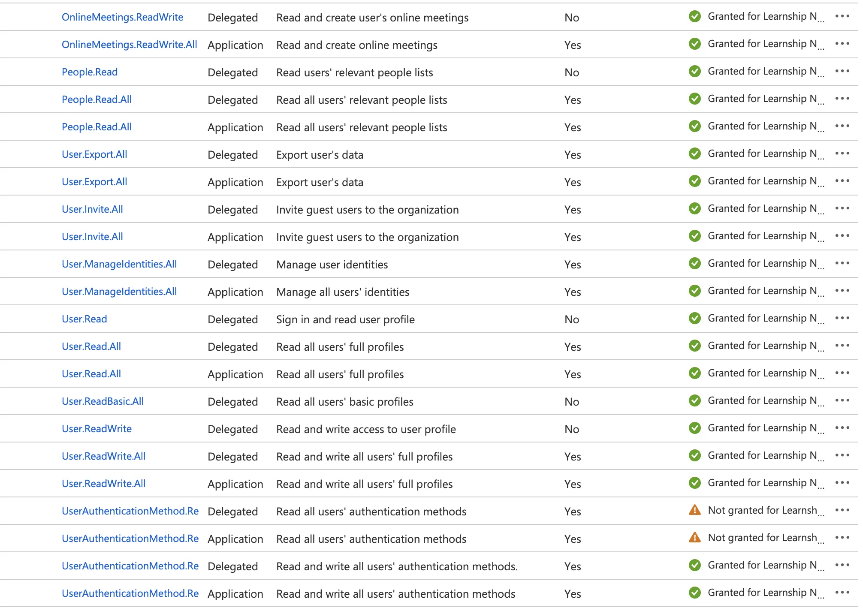Open the User.ReadBasic.All permission link
This screenshot has height=608, width=863.
[x=103, y=401]
